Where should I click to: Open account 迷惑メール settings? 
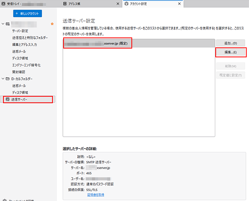pyautogui.click(x=19, y=52)
